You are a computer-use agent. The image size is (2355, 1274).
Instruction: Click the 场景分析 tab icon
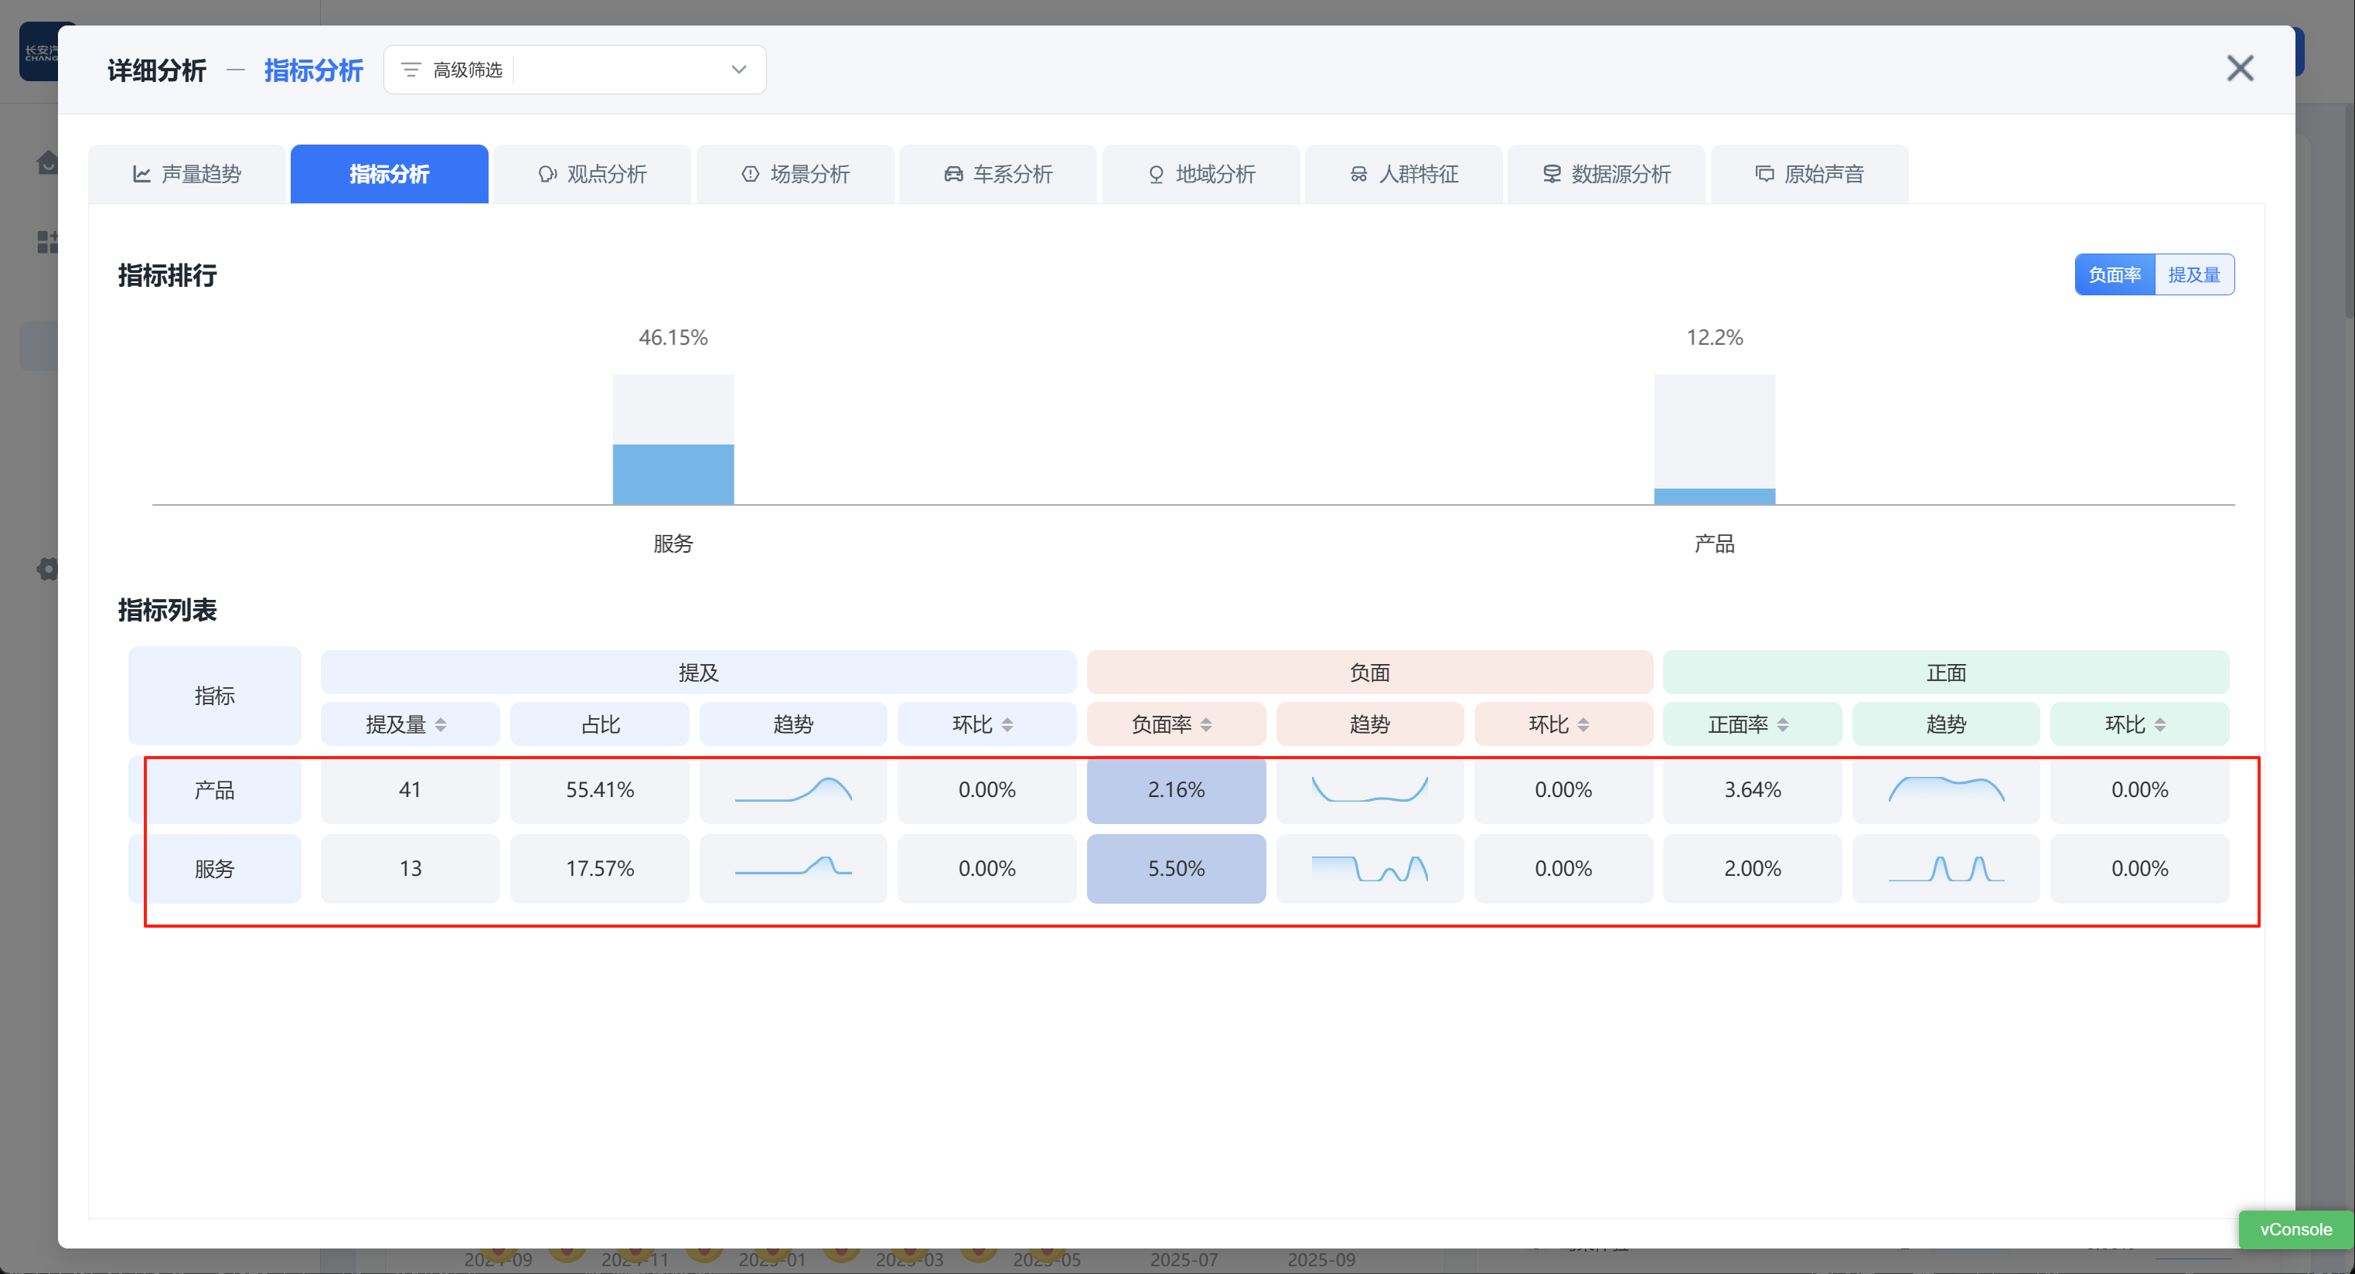[x=750, y=174]
